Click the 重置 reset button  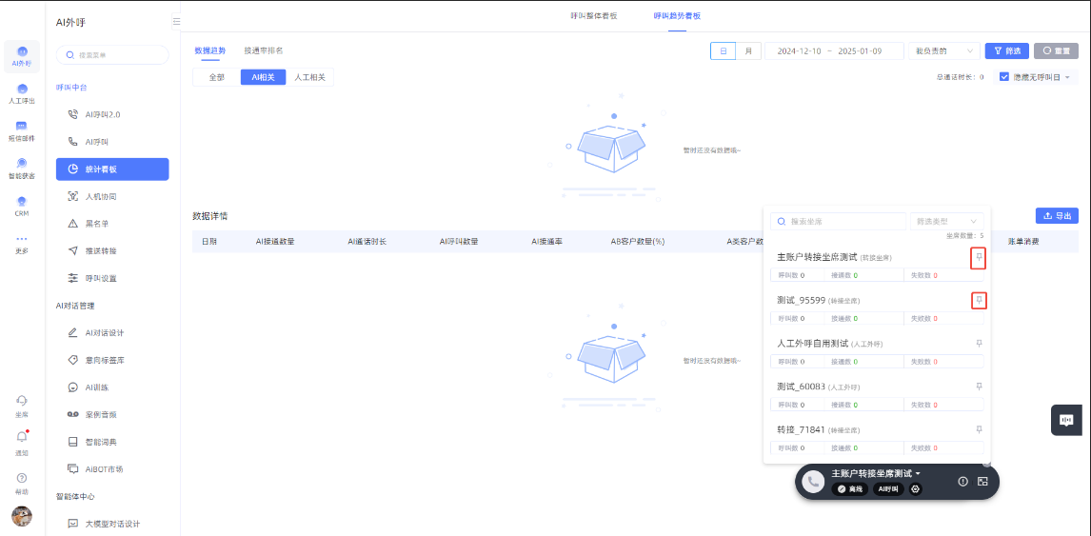click(x=1056, y=50)
